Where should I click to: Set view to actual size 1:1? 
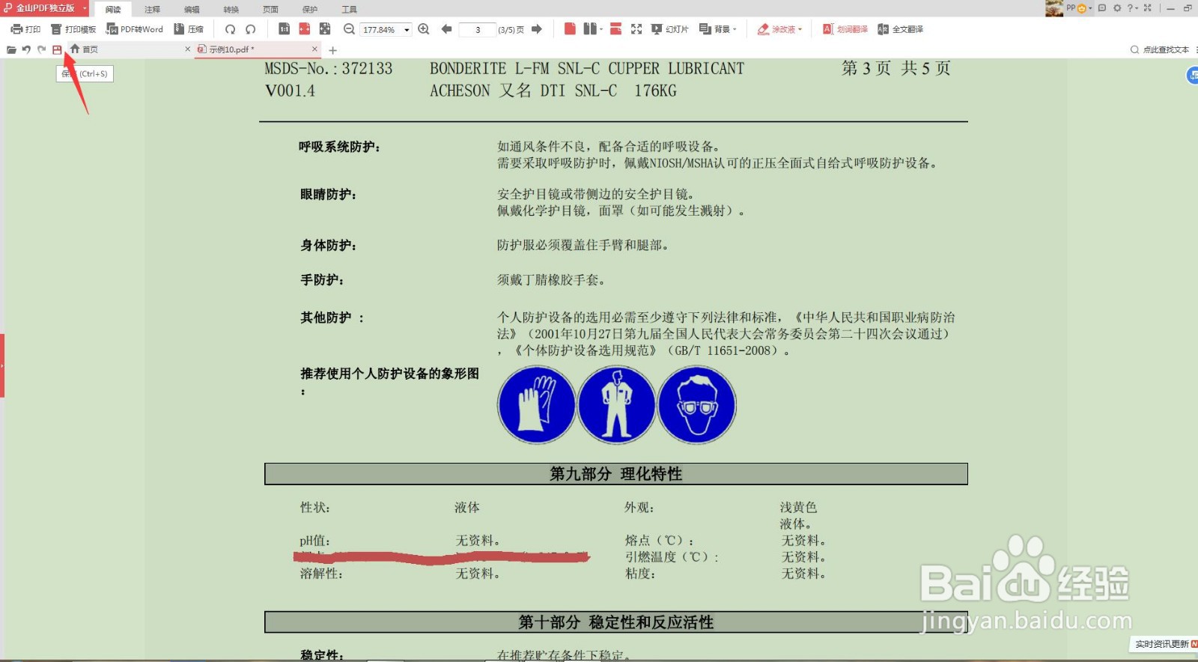[284, 28]
